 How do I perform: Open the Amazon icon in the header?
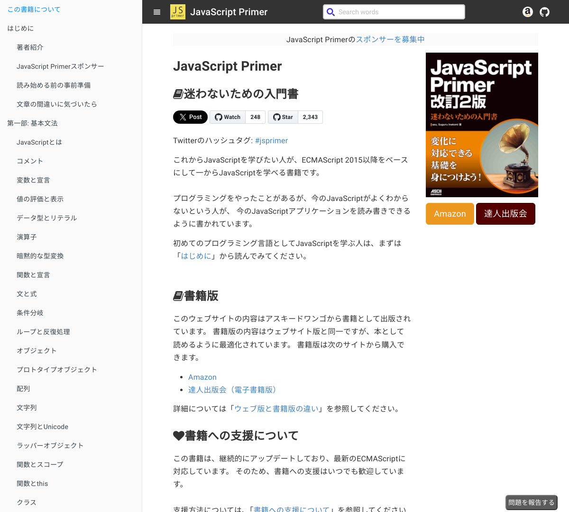point(528,12)
